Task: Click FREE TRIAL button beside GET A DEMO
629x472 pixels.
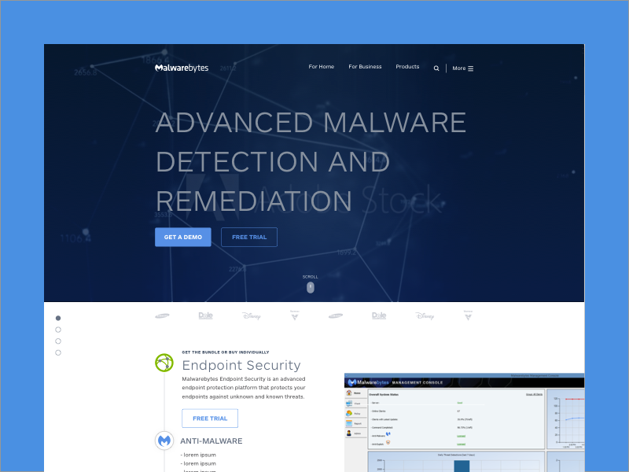Action: click(249, 238)
